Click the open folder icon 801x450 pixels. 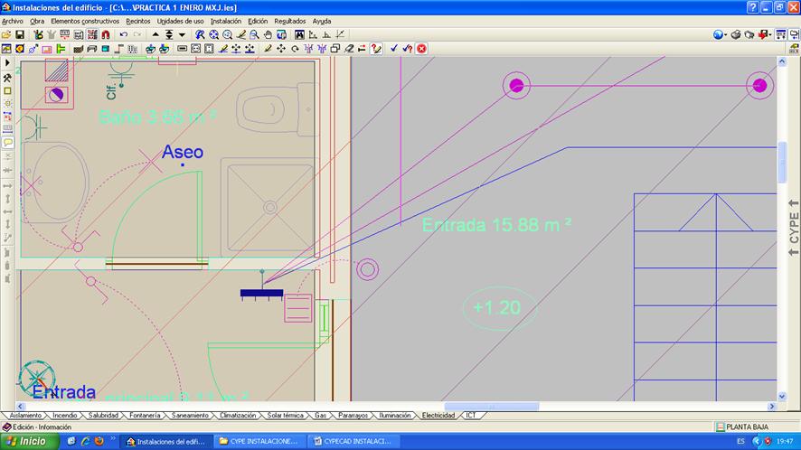(6, 34)
